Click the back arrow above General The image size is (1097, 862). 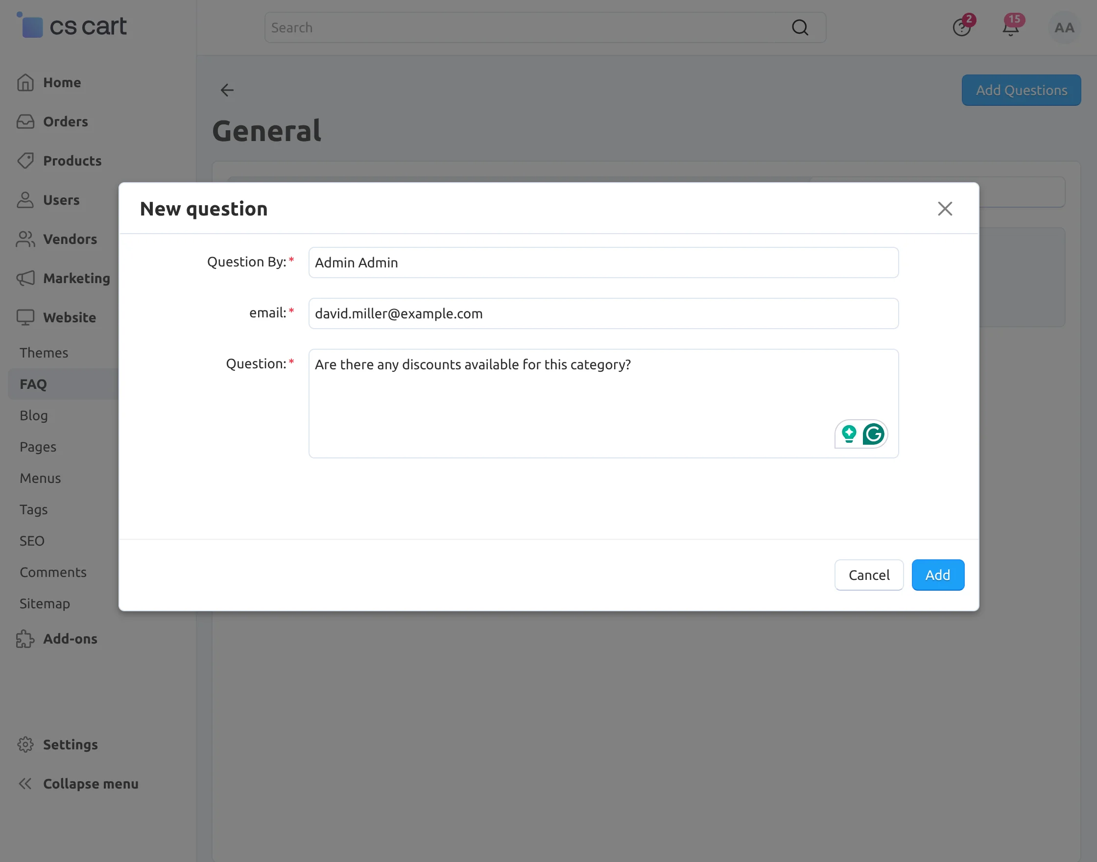(x=227, y=90)
